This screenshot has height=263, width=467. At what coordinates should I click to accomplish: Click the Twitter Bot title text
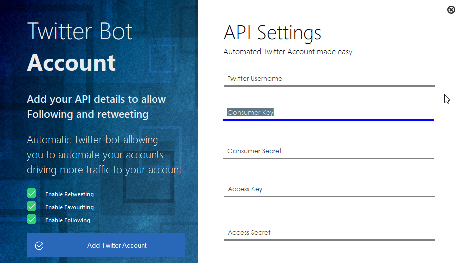(x=80, y=31)
